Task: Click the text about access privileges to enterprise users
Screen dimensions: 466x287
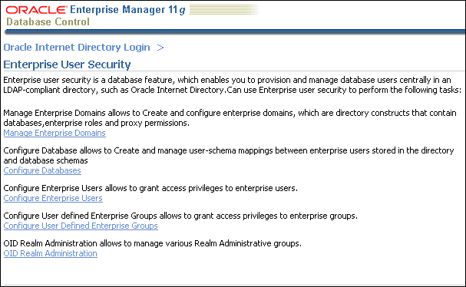Action: pyautogui.click(x=150, y=188)
